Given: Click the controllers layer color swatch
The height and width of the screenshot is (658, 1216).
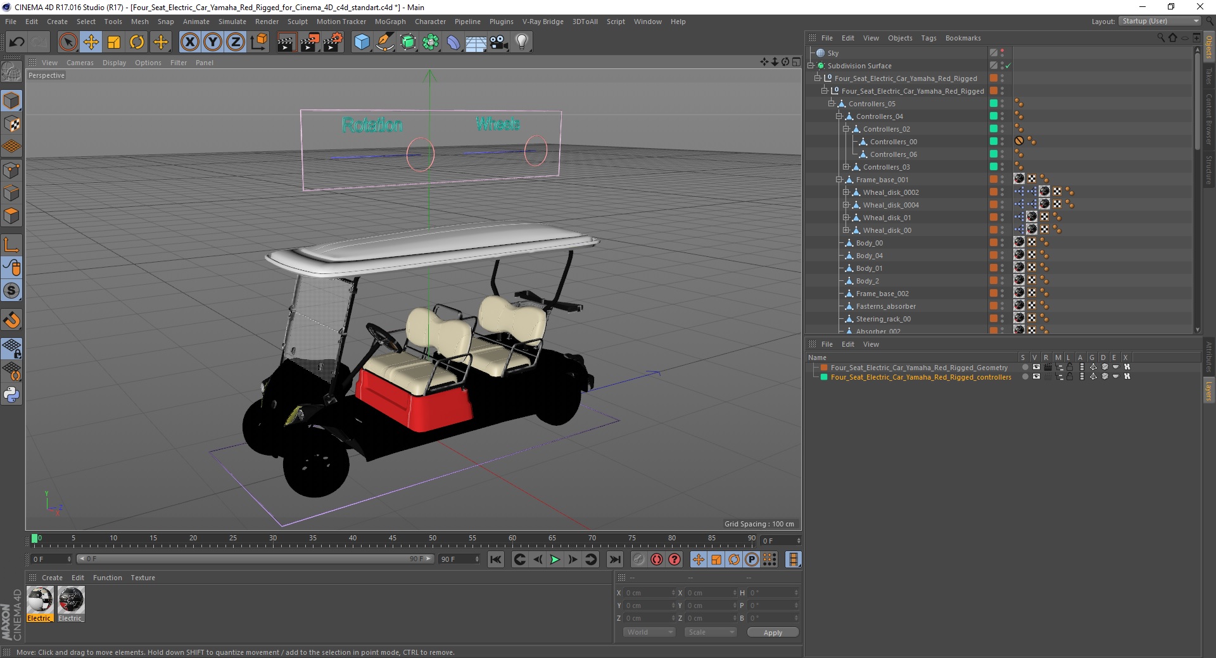Looking at the screenshot, I should point(824,376).
